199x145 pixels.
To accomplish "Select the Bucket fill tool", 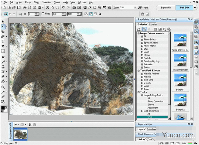I will tap(3, 81).
